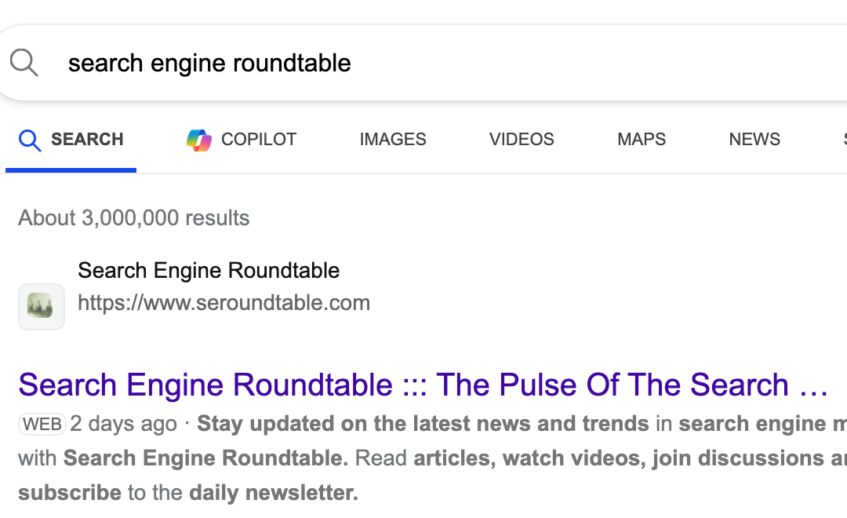
Task: Click the partially visible tab after NEWS
Action: coord(843,139)
